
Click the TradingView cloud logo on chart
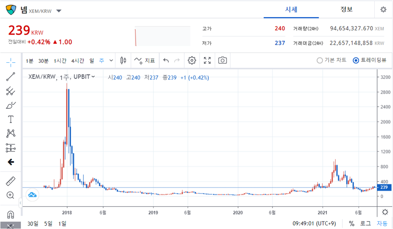point(32,195)
